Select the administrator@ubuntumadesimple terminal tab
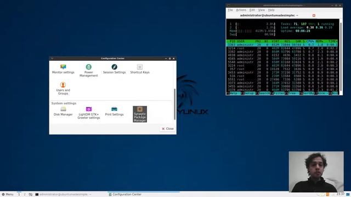The width and height of the screenshot is (351, 197). click(x=269, y=15)
